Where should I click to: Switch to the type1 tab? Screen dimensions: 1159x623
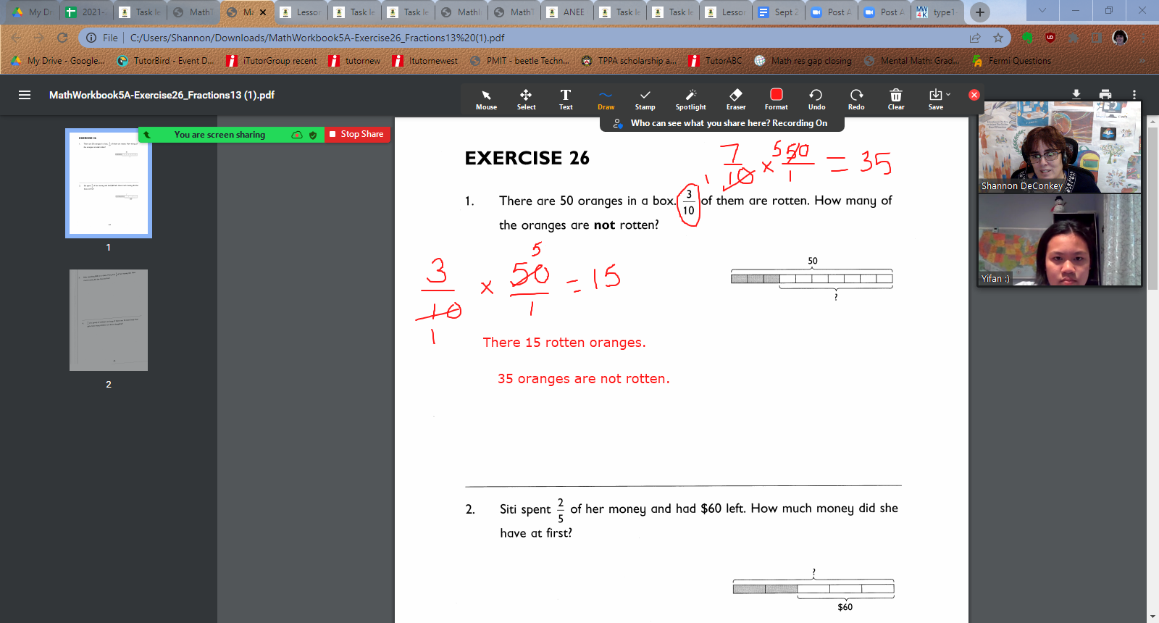937,12
